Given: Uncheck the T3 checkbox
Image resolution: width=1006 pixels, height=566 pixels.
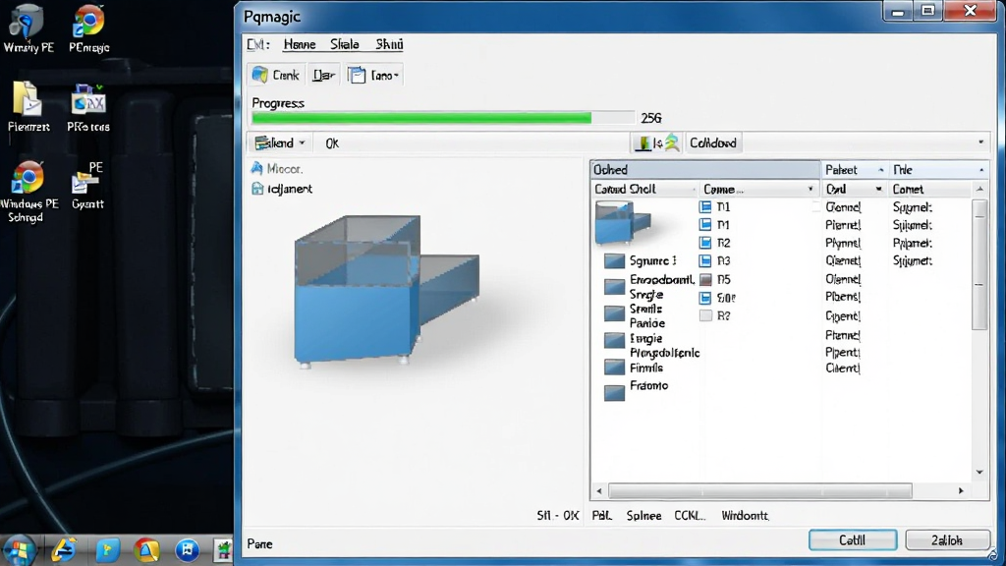Looking at the screenshot, I should pyautogui.click(x=705, y=260).
